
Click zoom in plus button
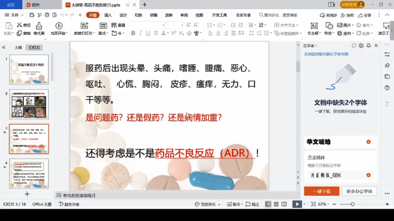[x=387, y=204]
